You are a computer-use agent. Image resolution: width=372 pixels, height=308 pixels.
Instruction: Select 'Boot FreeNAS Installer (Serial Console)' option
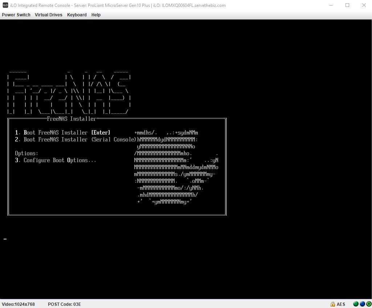[76, 140]
